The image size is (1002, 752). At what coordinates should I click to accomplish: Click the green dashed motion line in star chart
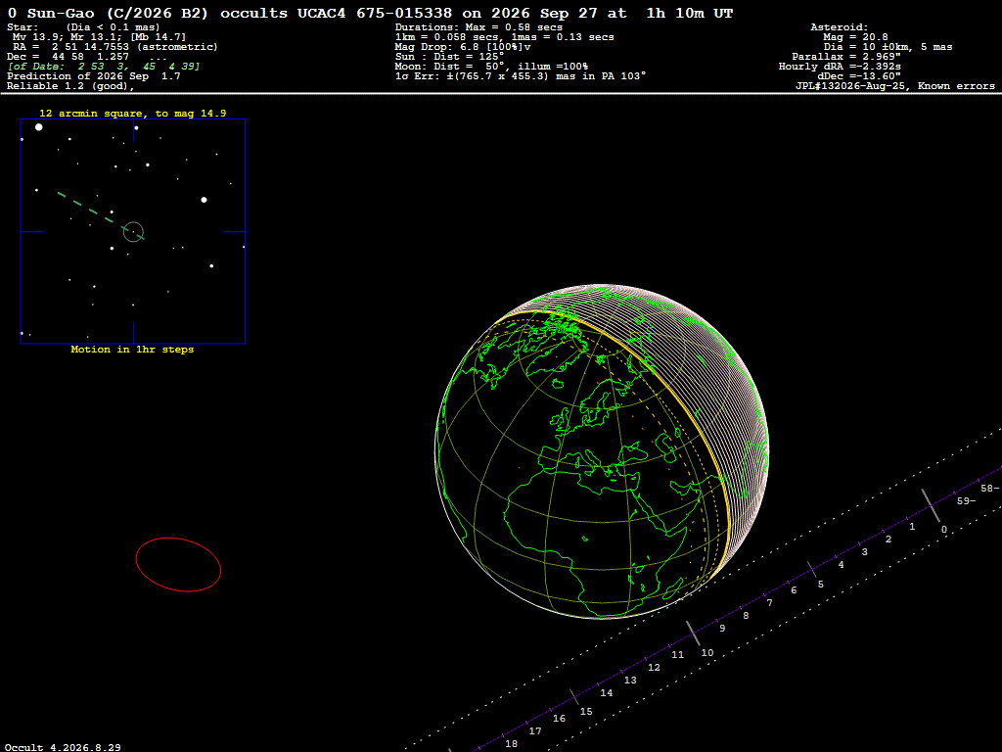point(101,216)
